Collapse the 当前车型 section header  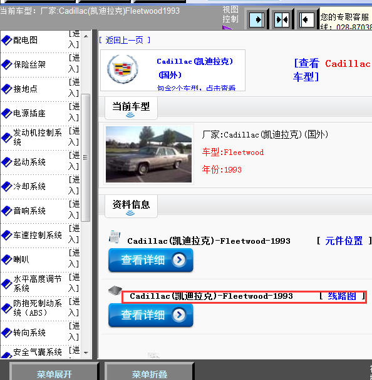point(131,108)
